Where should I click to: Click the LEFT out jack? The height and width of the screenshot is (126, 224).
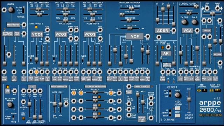(x=207, y=8)
